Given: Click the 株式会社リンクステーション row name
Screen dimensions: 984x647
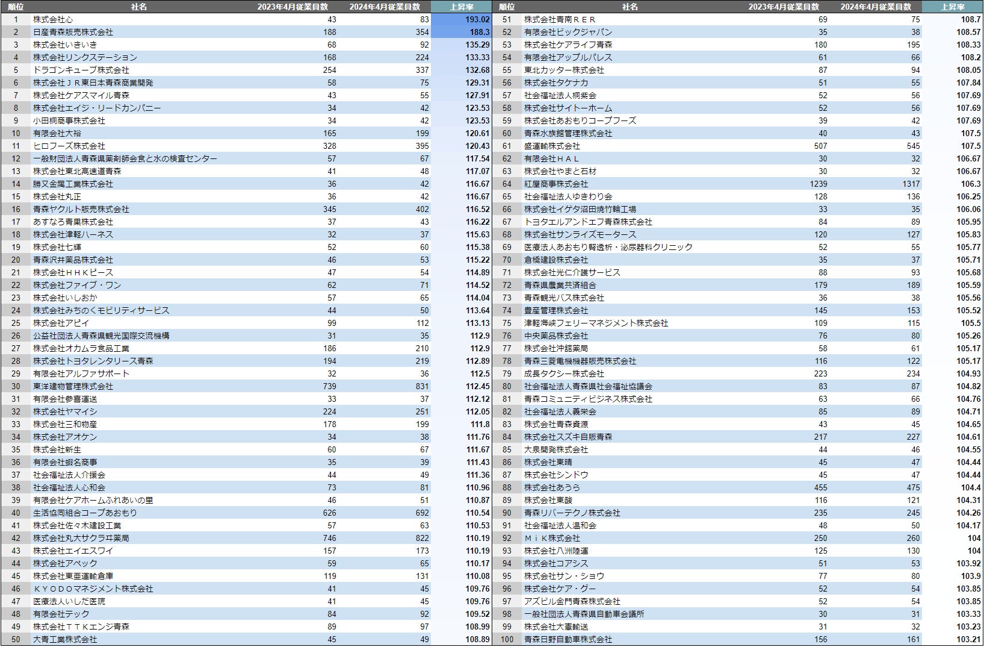Looking at the screenshot, I should tap(85, 57).
